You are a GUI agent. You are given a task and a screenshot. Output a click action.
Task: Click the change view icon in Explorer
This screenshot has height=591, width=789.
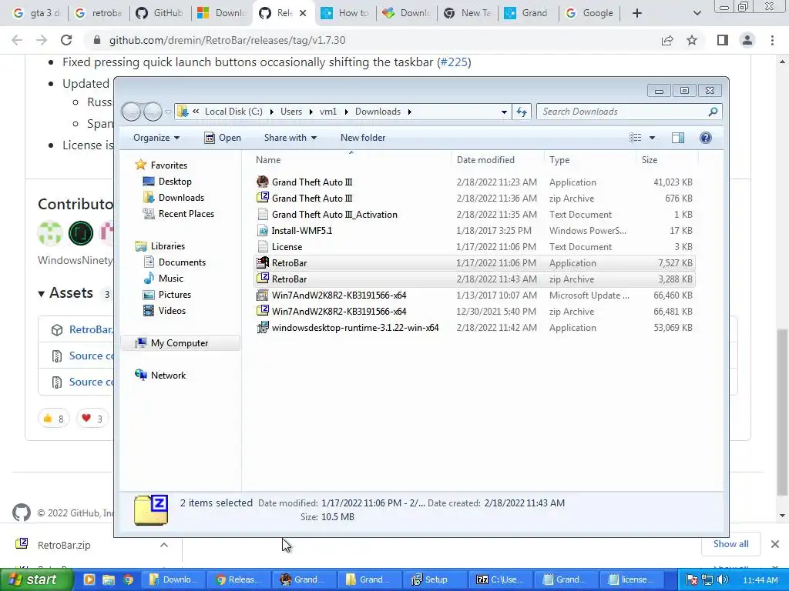tap(636, 138)
